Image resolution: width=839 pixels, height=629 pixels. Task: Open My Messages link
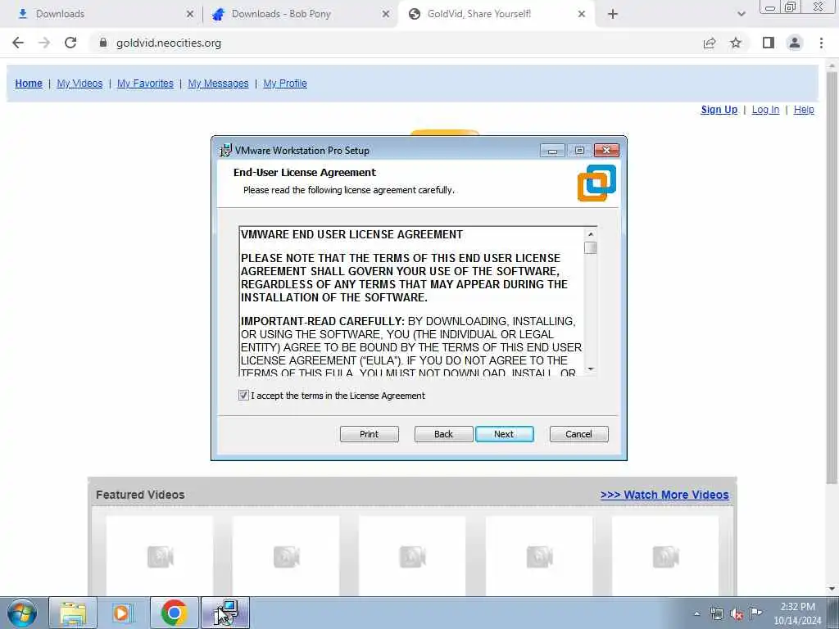(x=218, y=84)
